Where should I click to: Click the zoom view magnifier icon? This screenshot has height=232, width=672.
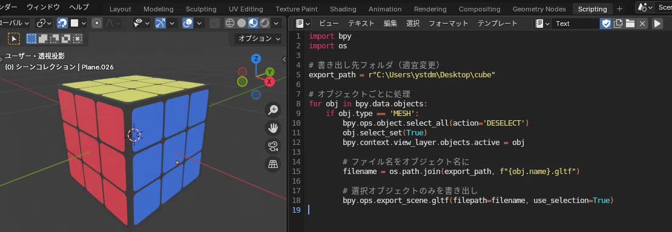(273, 110)
